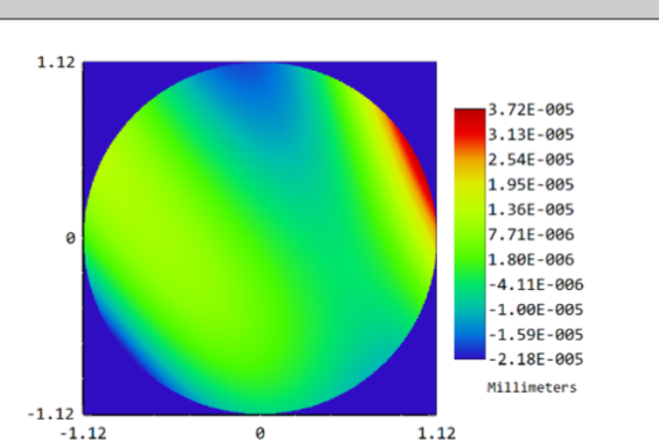Click the 3.13E-005 scale label
The height and width of the screenshot is (446, 659).
531,135
